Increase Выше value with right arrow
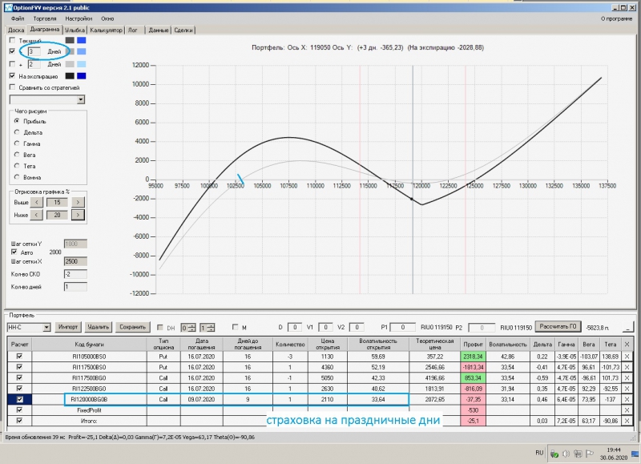The width and height of the screenshot is (641, 464). point(78,202)
